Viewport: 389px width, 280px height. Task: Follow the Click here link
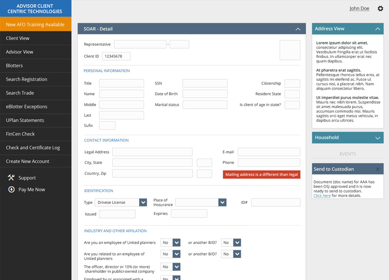click(322, 196)
